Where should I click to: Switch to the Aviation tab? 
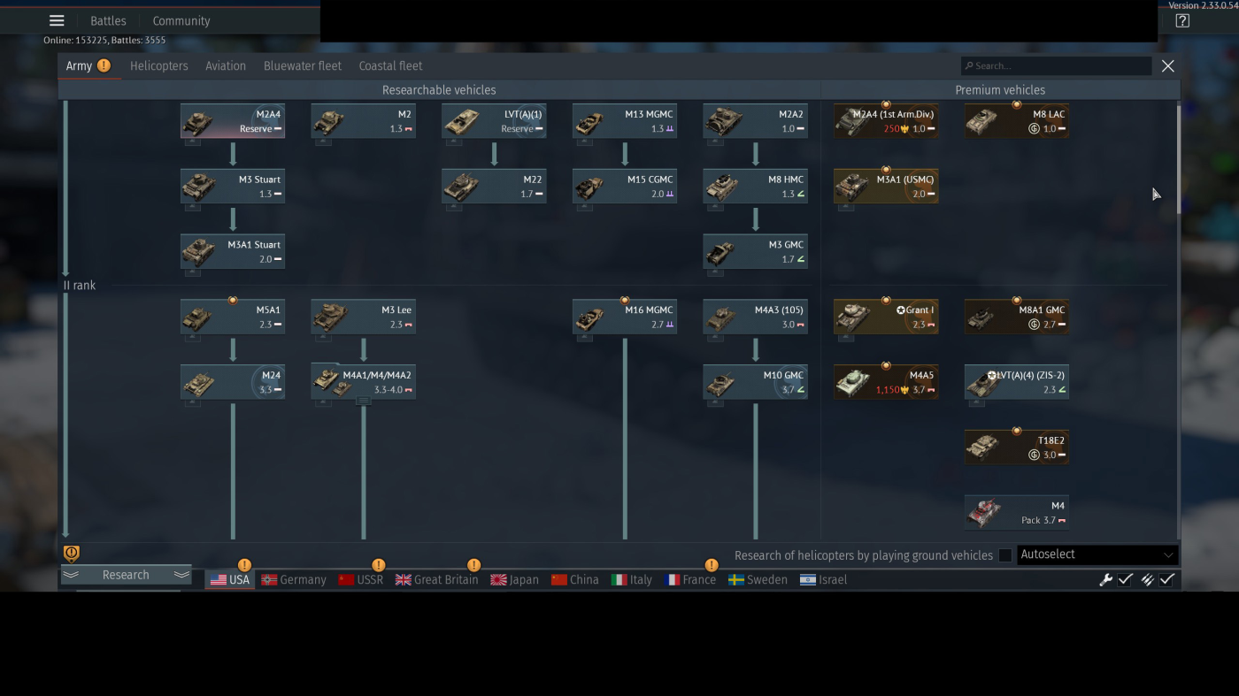click(x=226, y=66)
